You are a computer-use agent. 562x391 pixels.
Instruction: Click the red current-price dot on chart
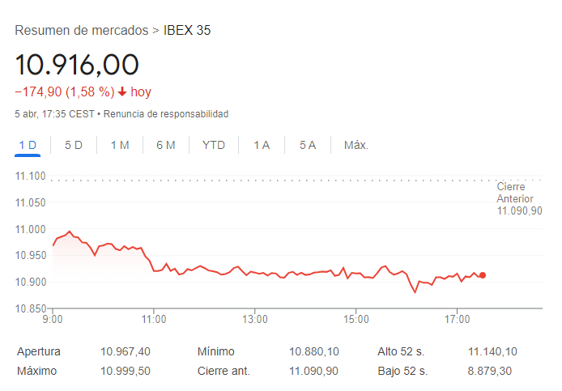pyautogui.click(x=483, y=275)
